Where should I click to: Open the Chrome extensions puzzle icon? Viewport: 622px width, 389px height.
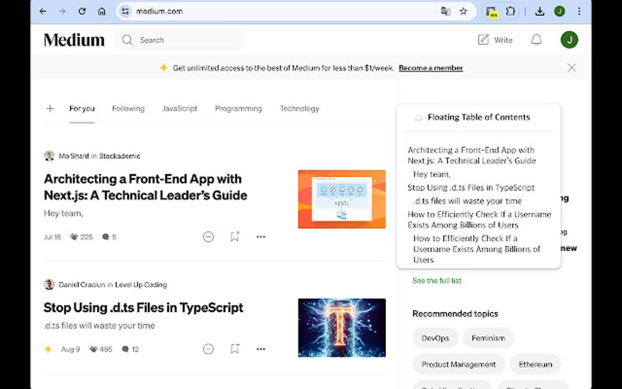(510, 11)
